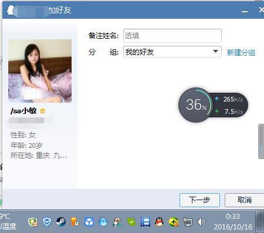The height and width of the screenshot is (233, 264).
Task: Minimize the add friend window
Action: pos(245,11)
